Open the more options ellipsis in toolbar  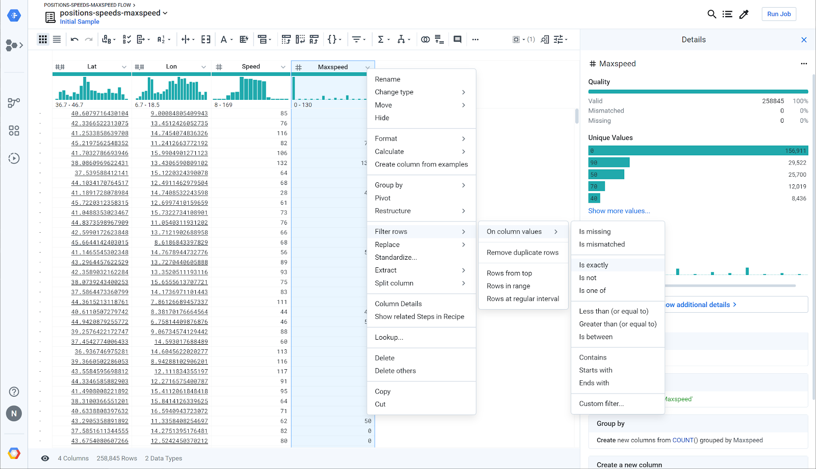(x=475, y=39)
